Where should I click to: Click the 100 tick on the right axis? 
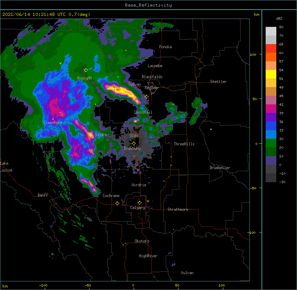(253, 55)
